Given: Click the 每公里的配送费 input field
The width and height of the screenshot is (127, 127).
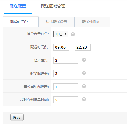Looking at the screenshot, I should [x=66, y=87].
